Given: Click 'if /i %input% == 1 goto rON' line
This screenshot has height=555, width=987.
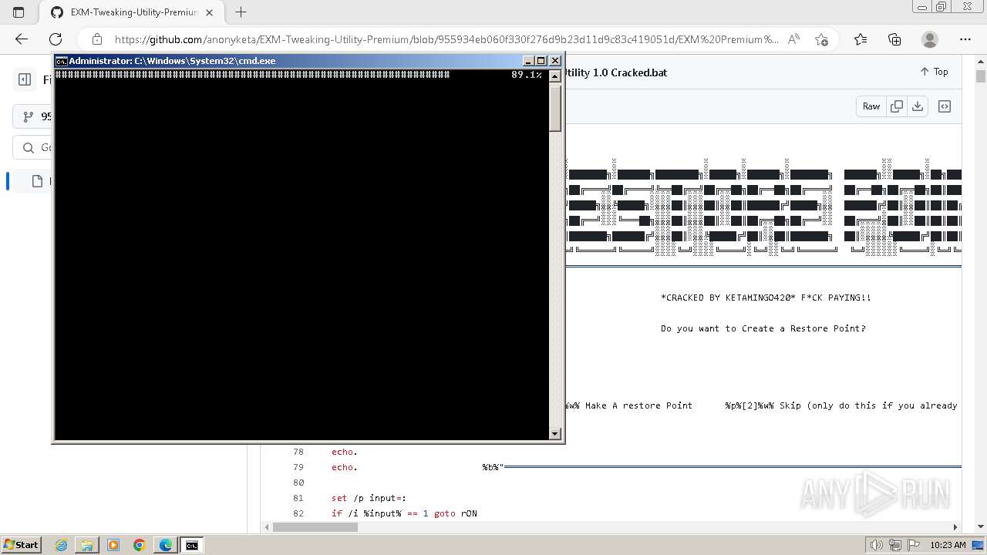Looking at the screenshot, I should point(404,513).
